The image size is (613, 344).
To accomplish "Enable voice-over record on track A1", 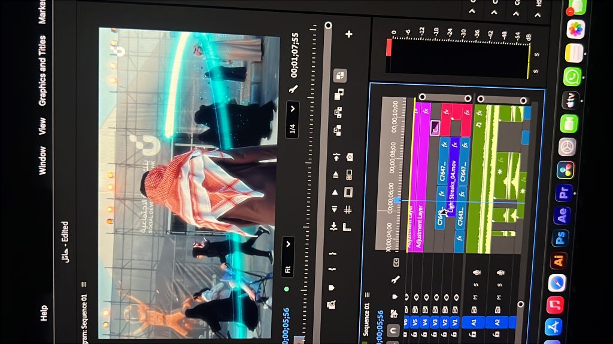I will pyautogui.click(x=477, y=272).
